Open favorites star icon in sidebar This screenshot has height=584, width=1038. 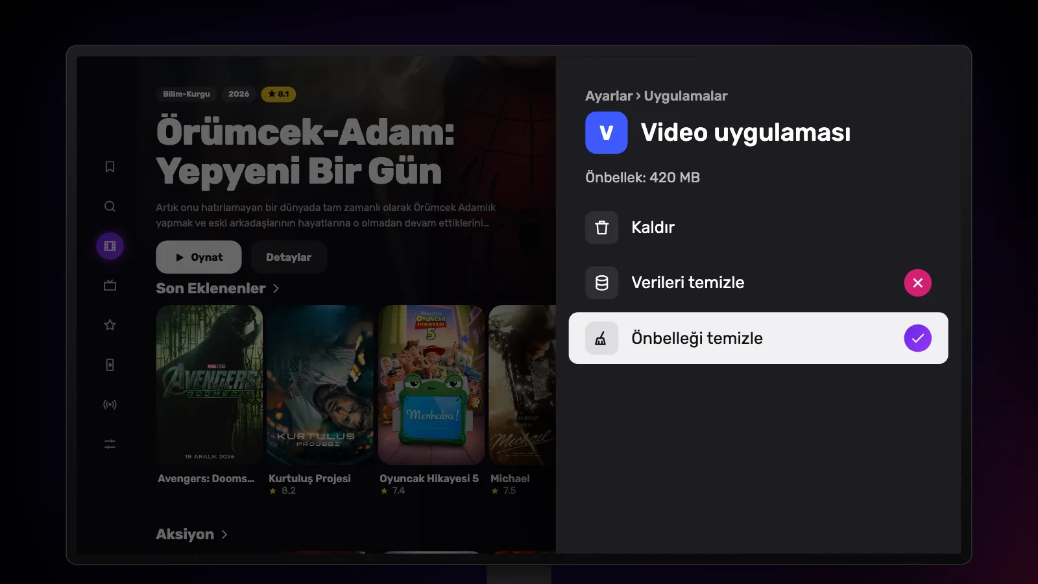(110, 325)
